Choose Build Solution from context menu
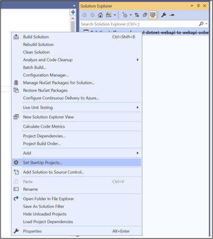Viewport: 213px width, 239px height. tap(77, 37)
